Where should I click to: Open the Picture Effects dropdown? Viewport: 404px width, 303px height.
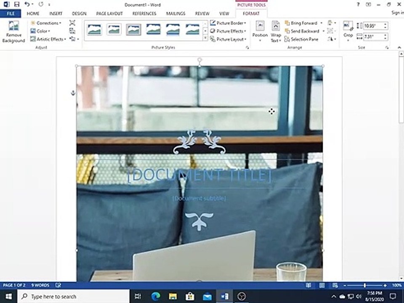pos(228,31)
